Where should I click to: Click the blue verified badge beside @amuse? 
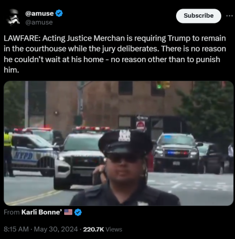[59, 13]
